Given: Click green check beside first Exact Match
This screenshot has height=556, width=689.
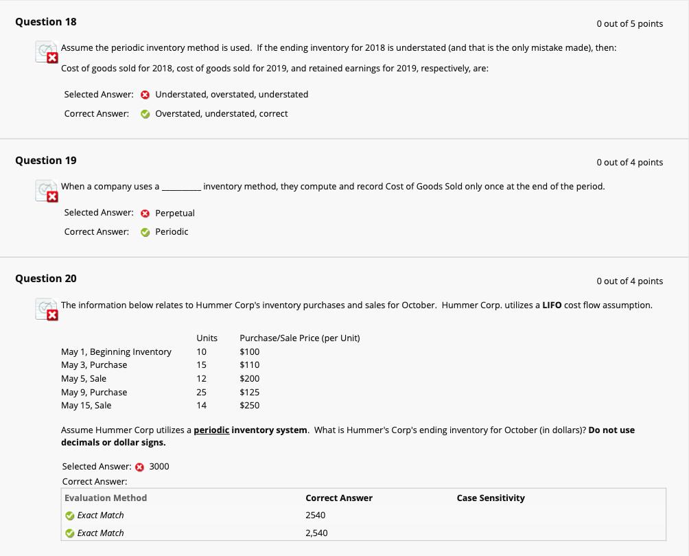Looking at the screenshot, I should pyautogui.click(x=69, y=516).
